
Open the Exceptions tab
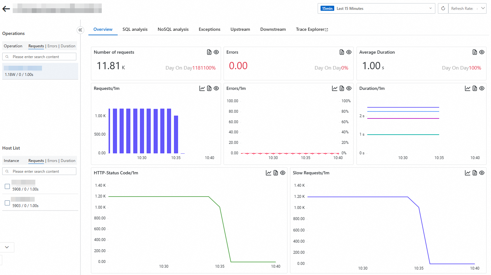pyautogui.click(x=210, y=29)
